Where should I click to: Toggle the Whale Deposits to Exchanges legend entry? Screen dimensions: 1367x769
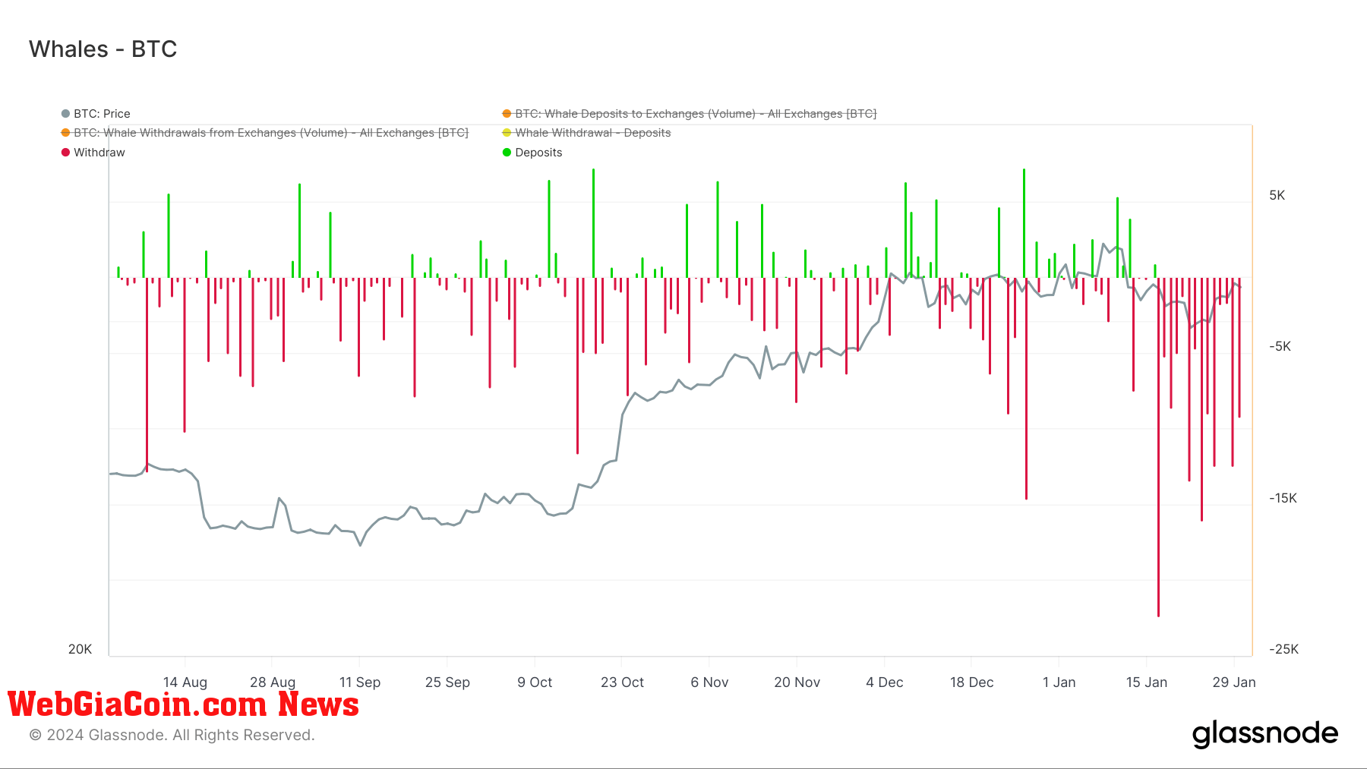[x=689, y=114]
